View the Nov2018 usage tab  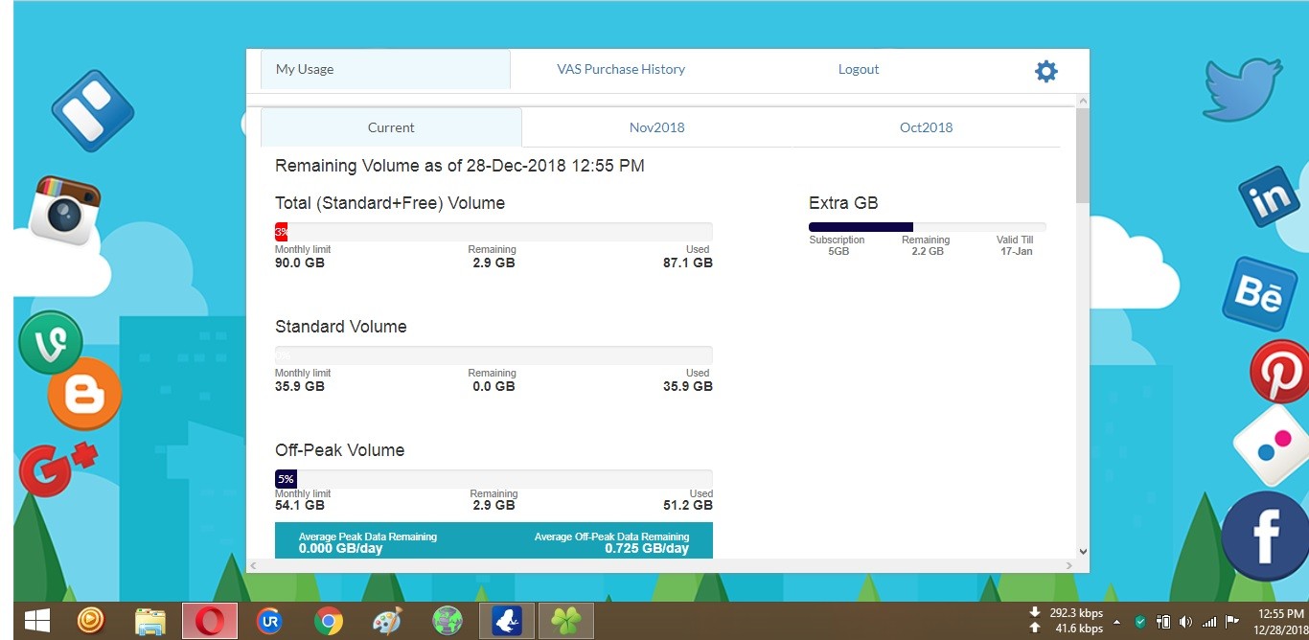click(656, 127)
